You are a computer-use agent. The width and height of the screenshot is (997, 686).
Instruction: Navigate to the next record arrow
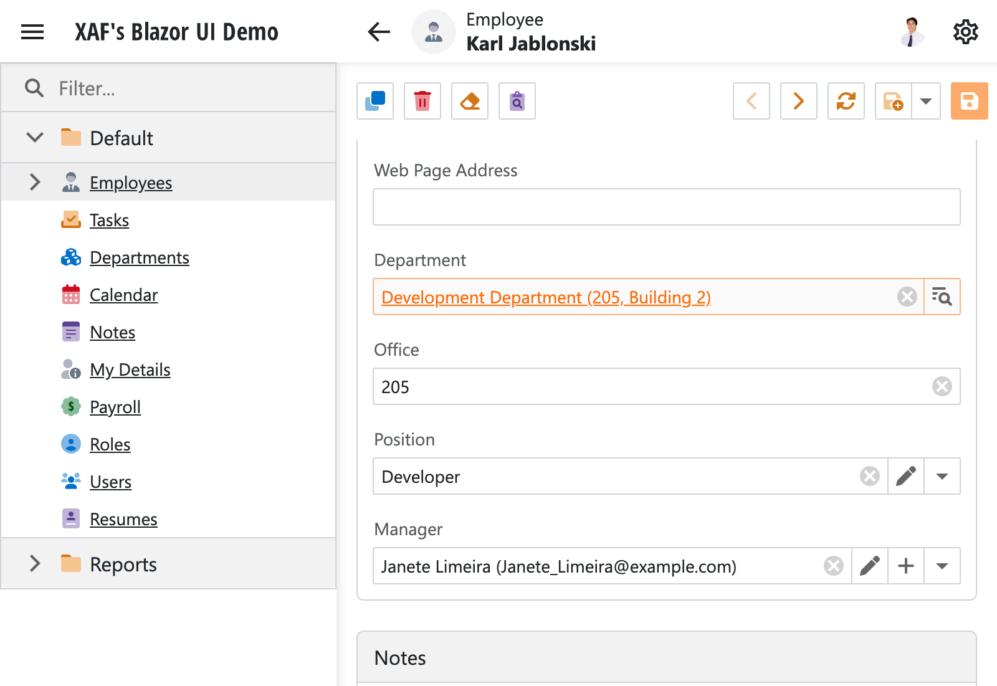(x=798, y=101)
